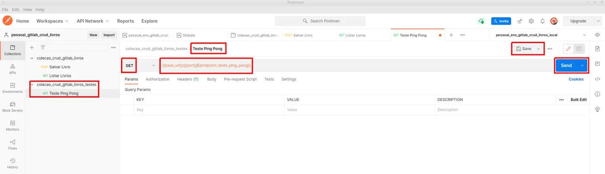This screenshot has height=174, width=605.
Task: Open the Cookies link
Action: [x=576, y=79]
